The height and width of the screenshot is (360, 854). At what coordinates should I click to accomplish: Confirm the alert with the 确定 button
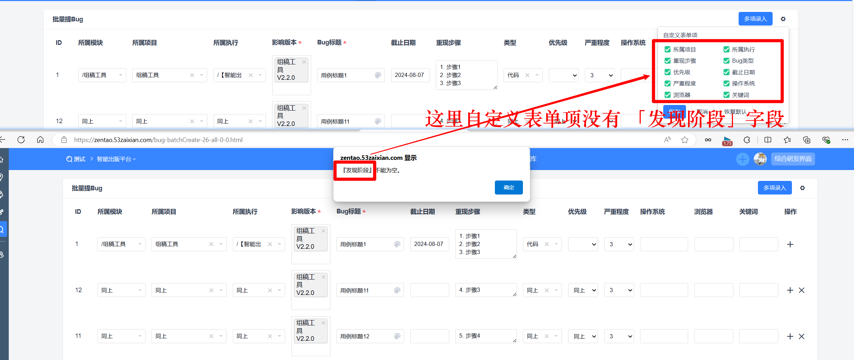click(x=509, y=188)
